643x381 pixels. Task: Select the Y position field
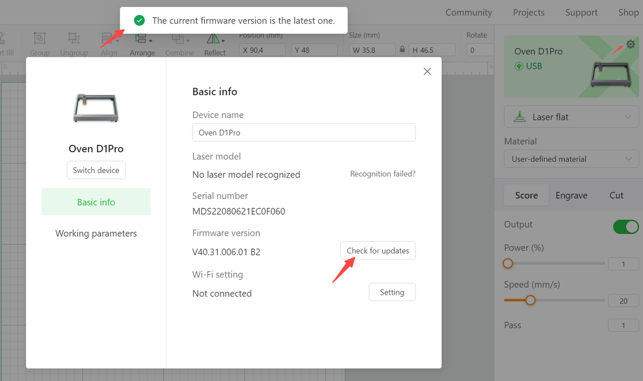coord(314,50)
